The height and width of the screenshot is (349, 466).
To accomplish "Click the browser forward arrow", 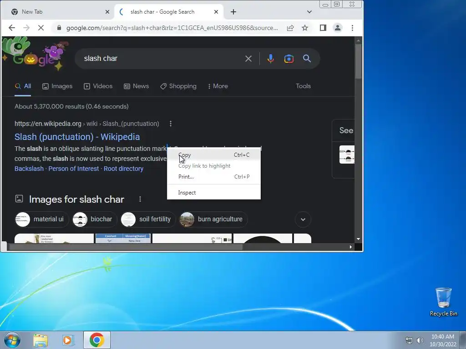I will pos(26,28).
